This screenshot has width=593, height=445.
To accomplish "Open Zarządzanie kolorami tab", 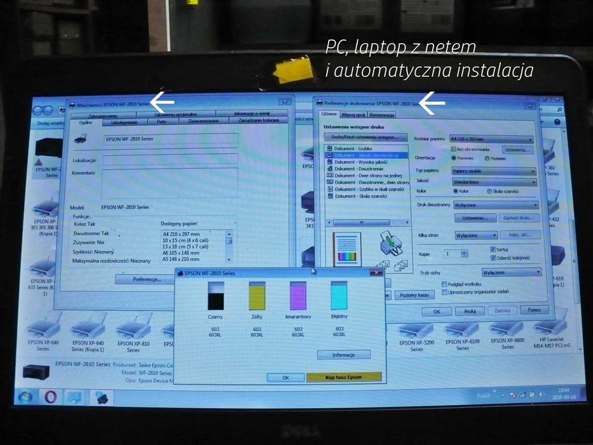I will pyautogui.click(x=259, y=120).
